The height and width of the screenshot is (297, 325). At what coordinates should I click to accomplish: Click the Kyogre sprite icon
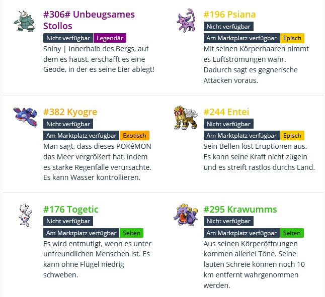click(x=24, y=116)
